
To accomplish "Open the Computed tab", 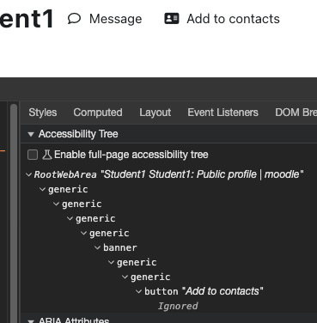I will coord(98,113).
